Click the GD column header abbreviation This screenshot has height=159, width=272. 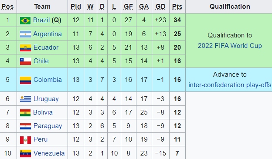[160, 7]
